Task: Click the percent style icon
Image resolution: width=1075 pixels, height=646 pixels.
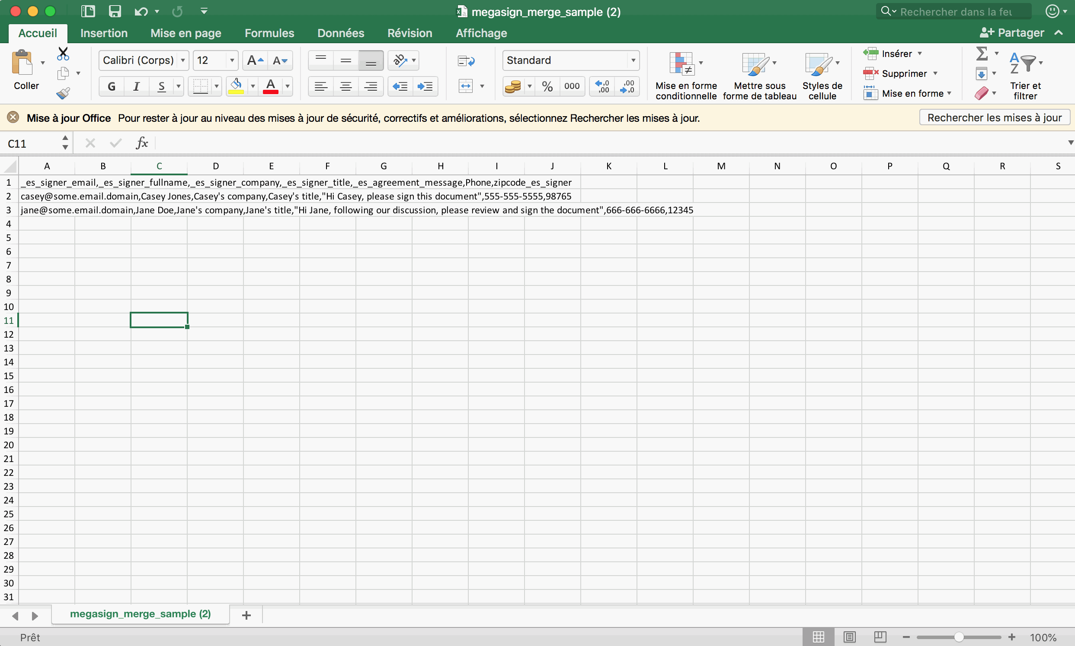Action: coord(547,86)
